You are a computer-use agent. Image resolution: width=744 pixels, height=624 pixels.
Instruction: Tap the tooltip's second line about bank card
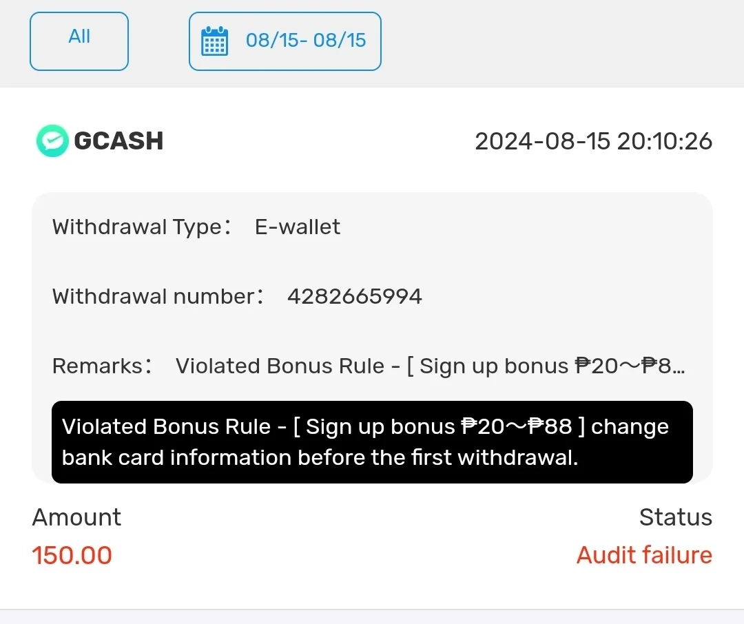coord(320,458)
